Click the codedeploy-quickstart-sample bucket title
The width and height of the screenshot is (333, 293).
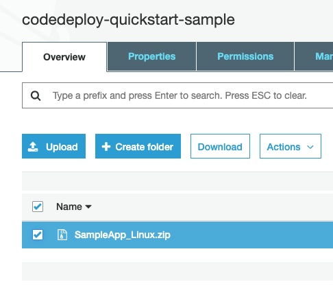[128, 20]
